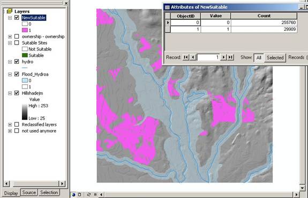Click the refresh map icon
Screen dimensions: 308x198
[x=89, y=195]
